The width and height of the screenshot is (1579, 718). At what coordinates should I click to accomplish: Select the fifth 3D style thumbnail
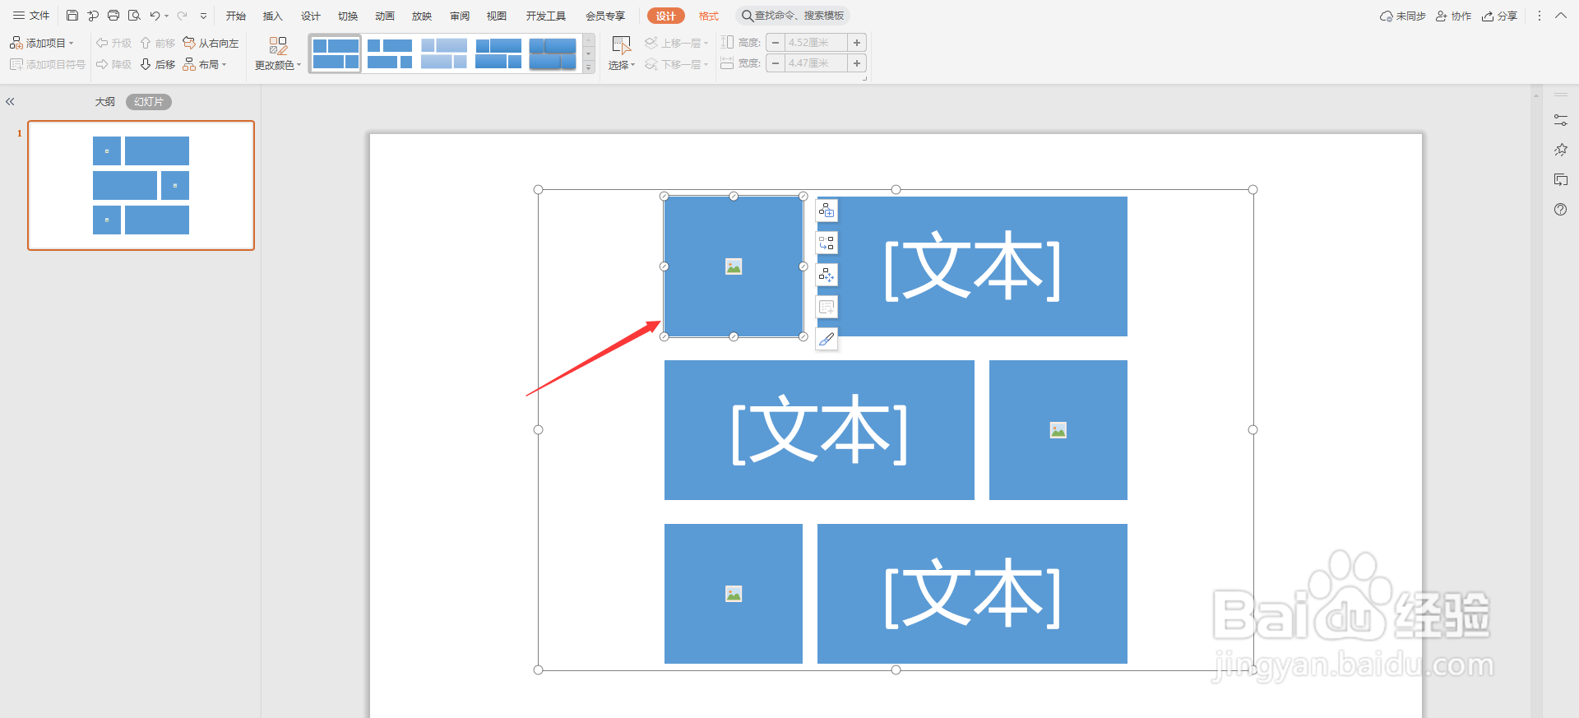coord(553,53)
